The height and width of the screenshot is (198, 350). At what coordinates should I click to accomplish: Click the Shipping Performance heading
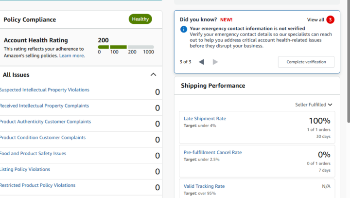(213, 86)
